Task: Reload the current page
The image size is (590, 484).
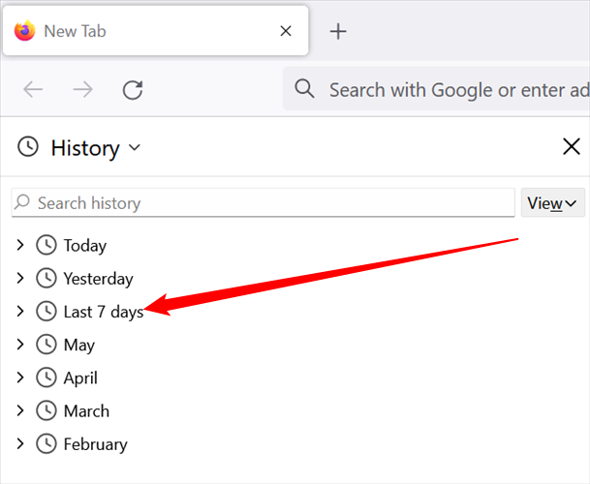Action: [133, 90]
